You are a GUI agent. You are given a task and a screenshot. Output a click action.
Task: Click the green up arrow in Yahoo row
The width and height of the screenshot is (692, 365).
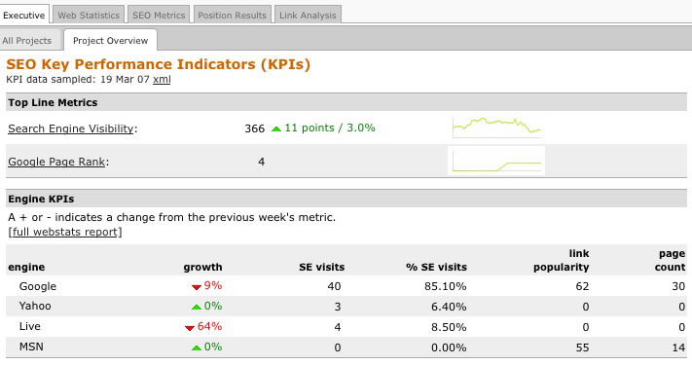pyautogui.click(x=197, y=307)
